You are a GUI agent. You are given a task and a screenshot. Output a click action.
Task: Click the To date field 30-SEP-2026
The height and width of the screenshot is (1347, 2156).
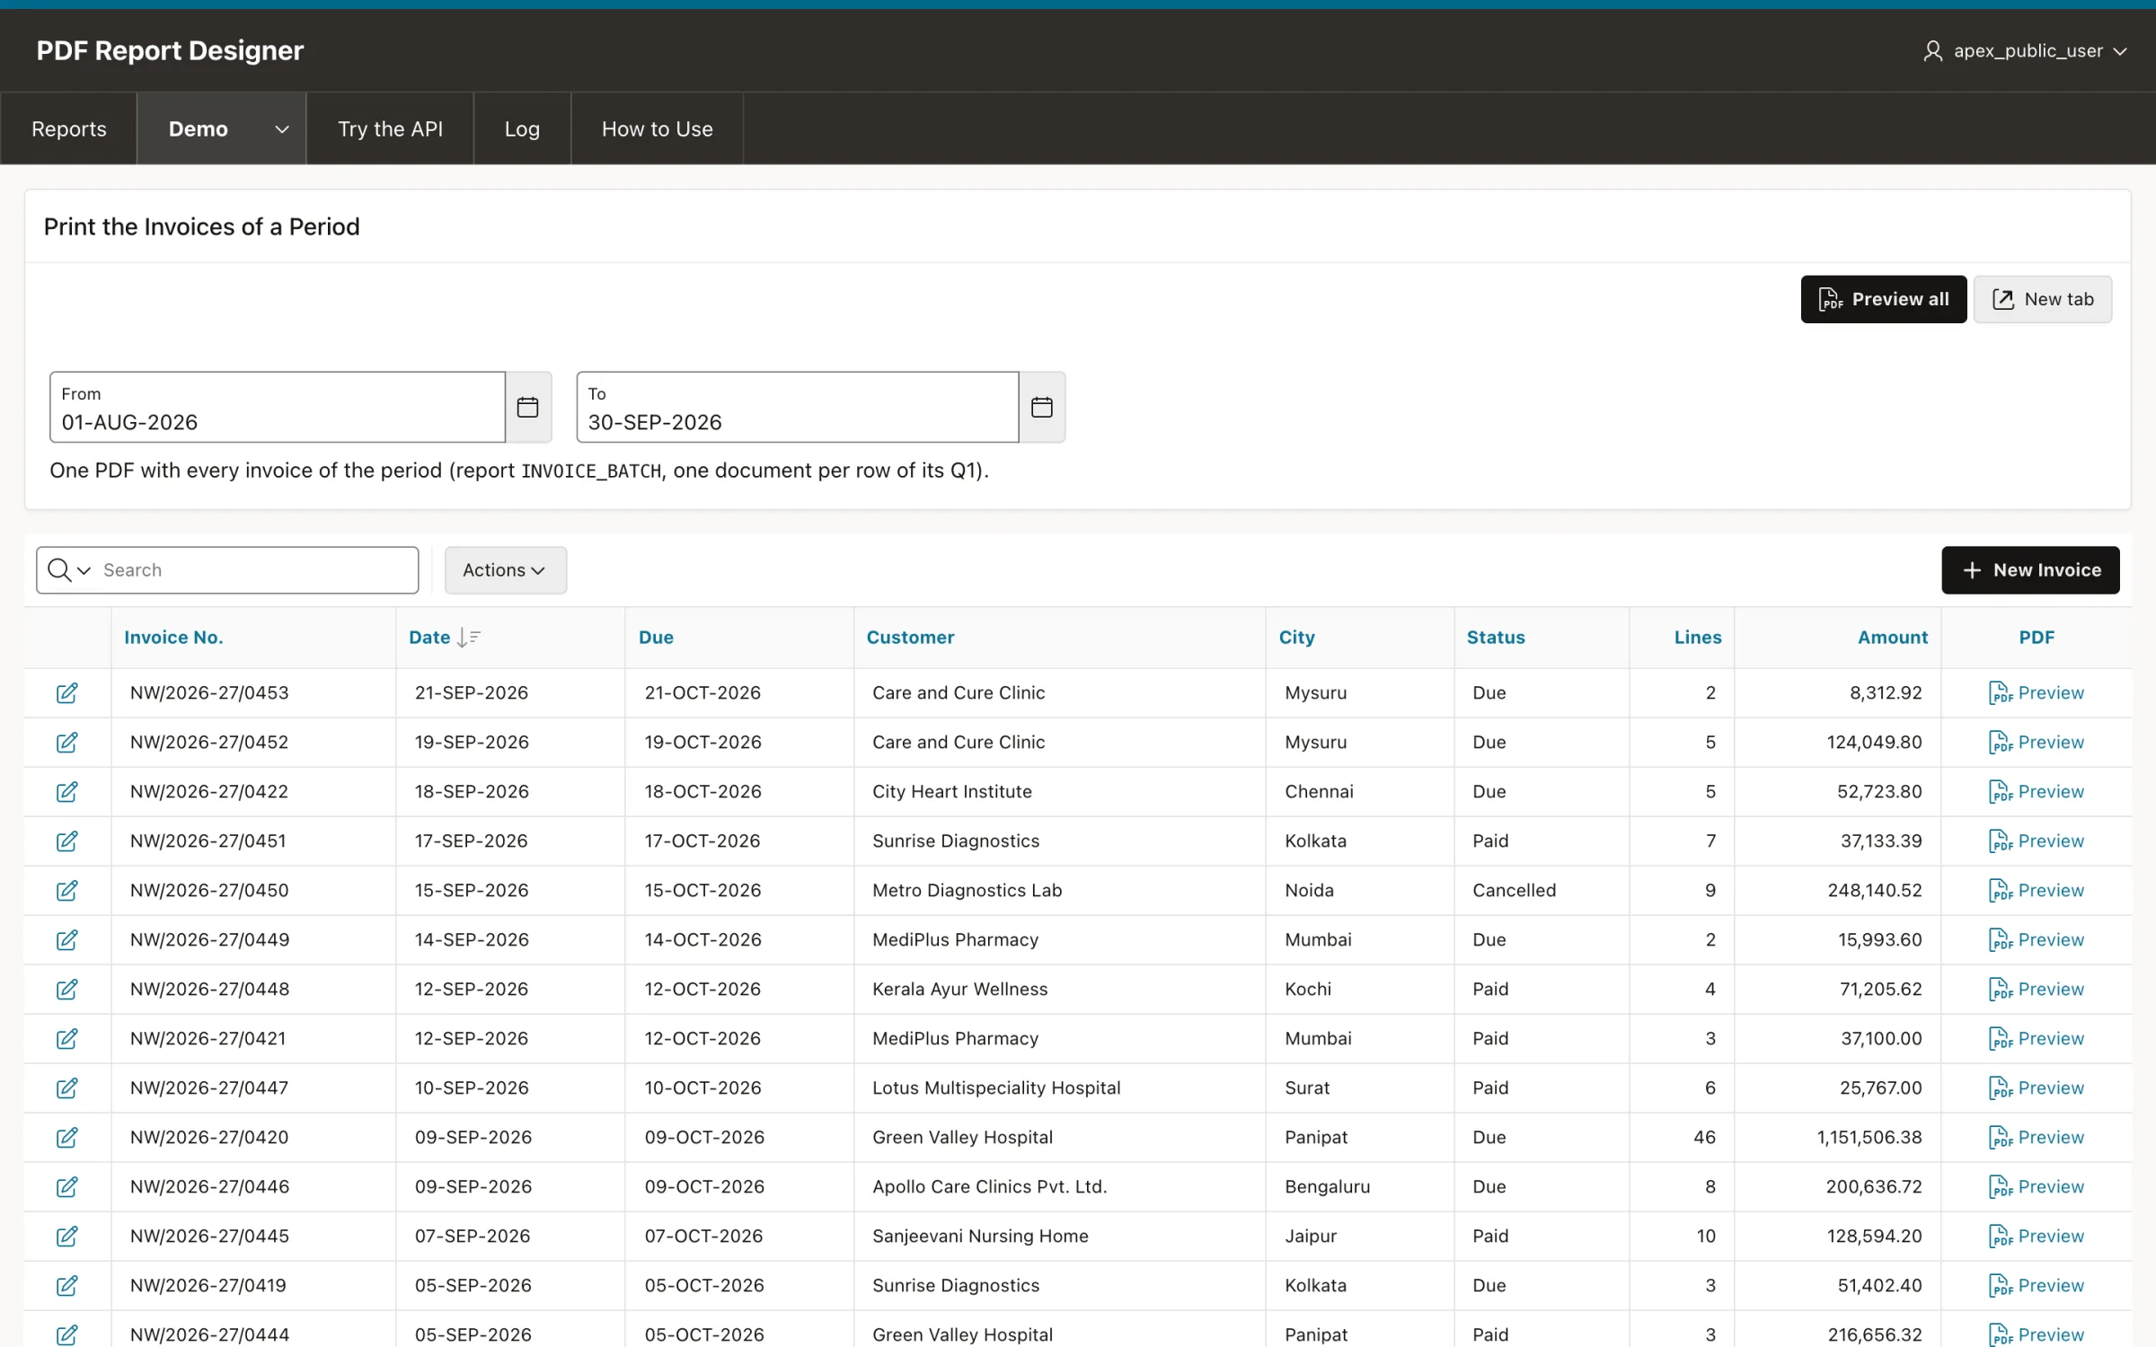[x=798, y=407]
